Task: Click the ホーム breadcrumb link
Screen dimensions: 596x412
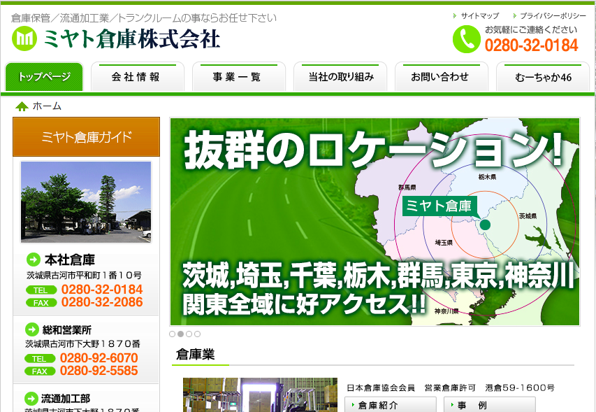Action: 47,106
